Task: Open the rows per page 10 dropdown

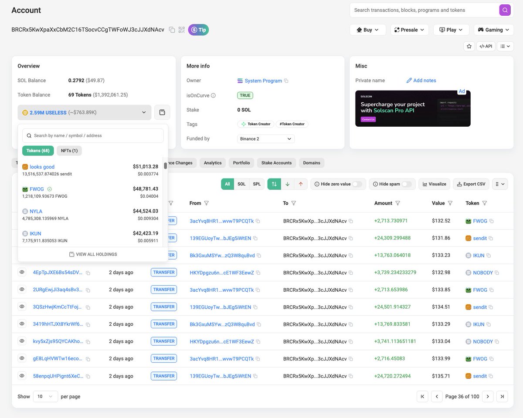Action: [x=45, y=397]
